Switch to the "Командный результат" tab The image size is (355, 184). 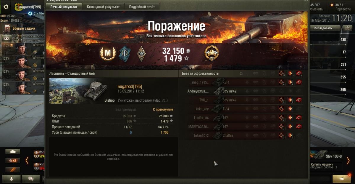point(103,7)
